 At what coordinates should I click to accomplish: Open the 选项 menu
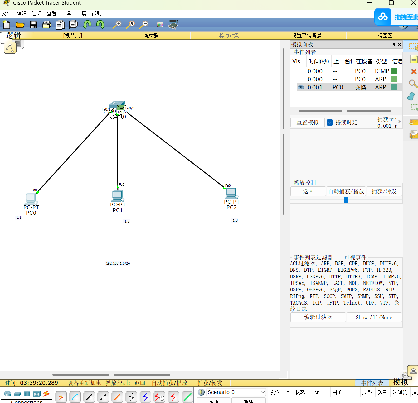(36, 13)
